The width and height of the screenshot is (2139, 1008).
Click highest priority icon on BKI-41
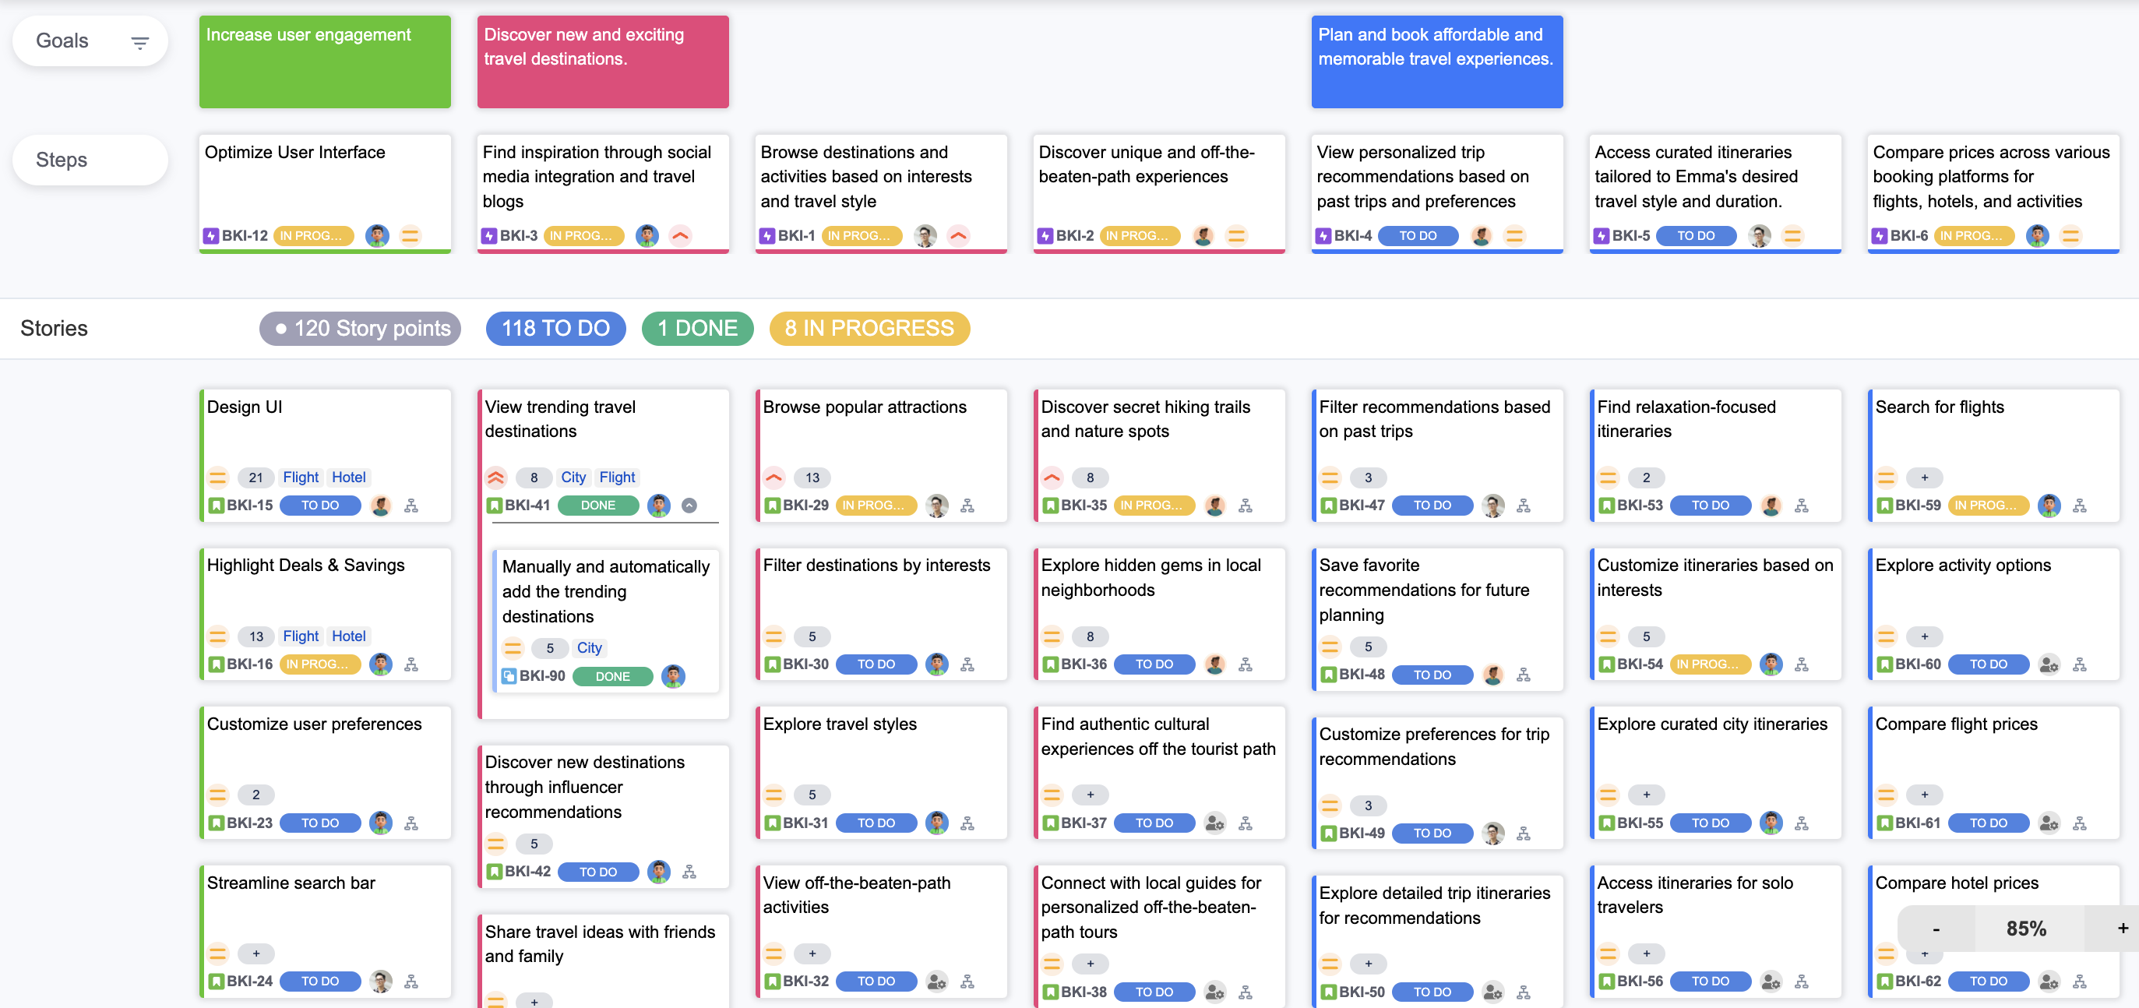pyautogui.click(x=495, y=478)
